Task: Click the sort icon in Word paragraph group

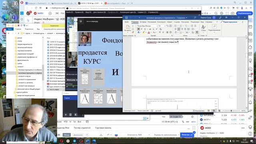Action: point(193,32)
